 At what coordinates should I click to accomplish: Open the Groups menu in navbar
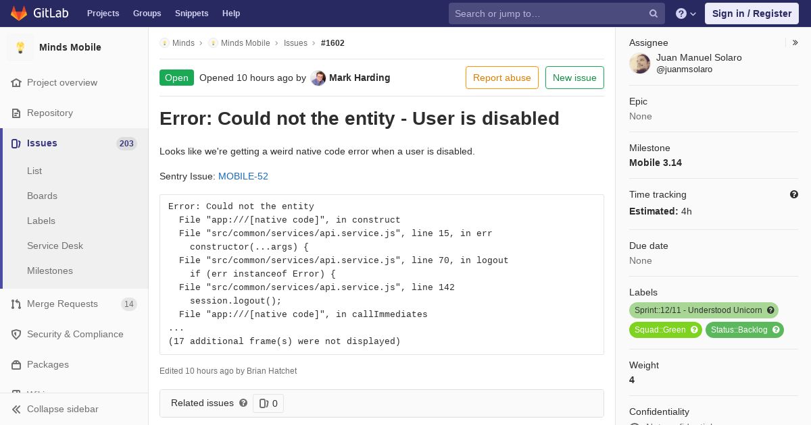click(147, 13)
